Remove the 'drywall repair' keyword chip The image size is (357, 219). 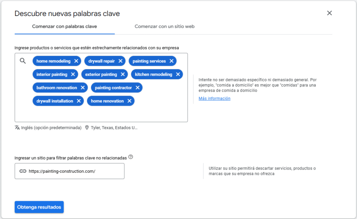point(120,61)
